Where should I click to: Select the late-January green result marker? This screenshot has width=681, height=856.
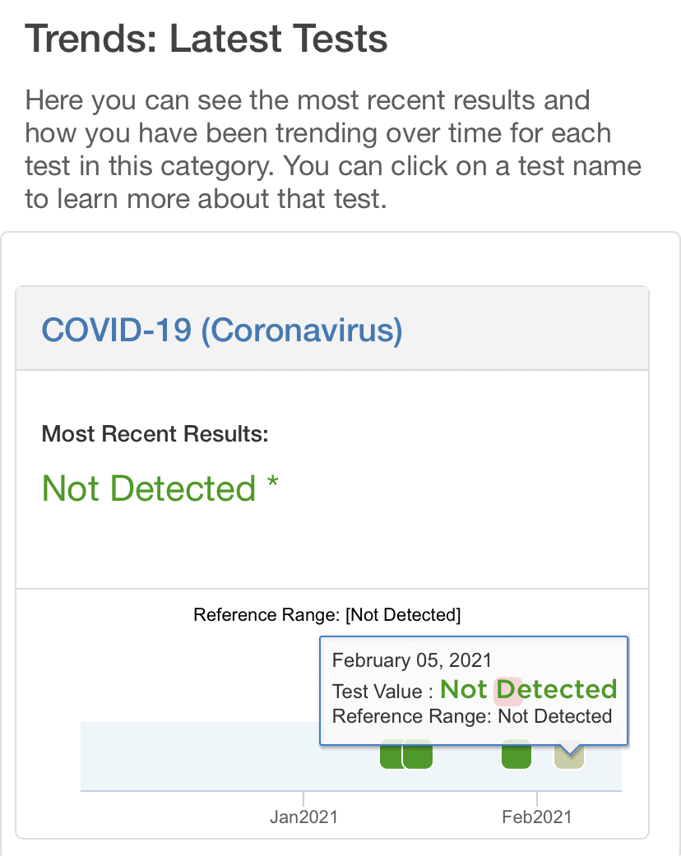coord(517,755)
